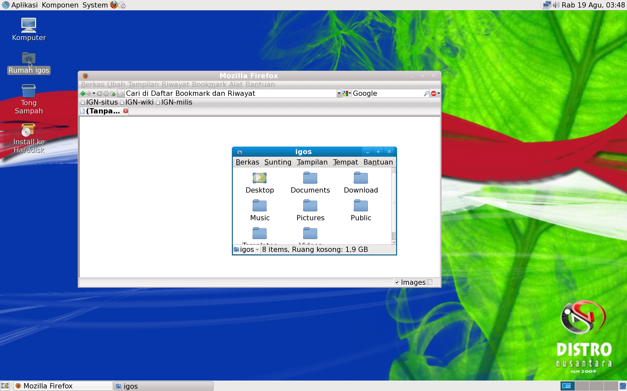Click the mail launcher icon in top panel
The image size is (627, 391).
(x=122, y=5)
